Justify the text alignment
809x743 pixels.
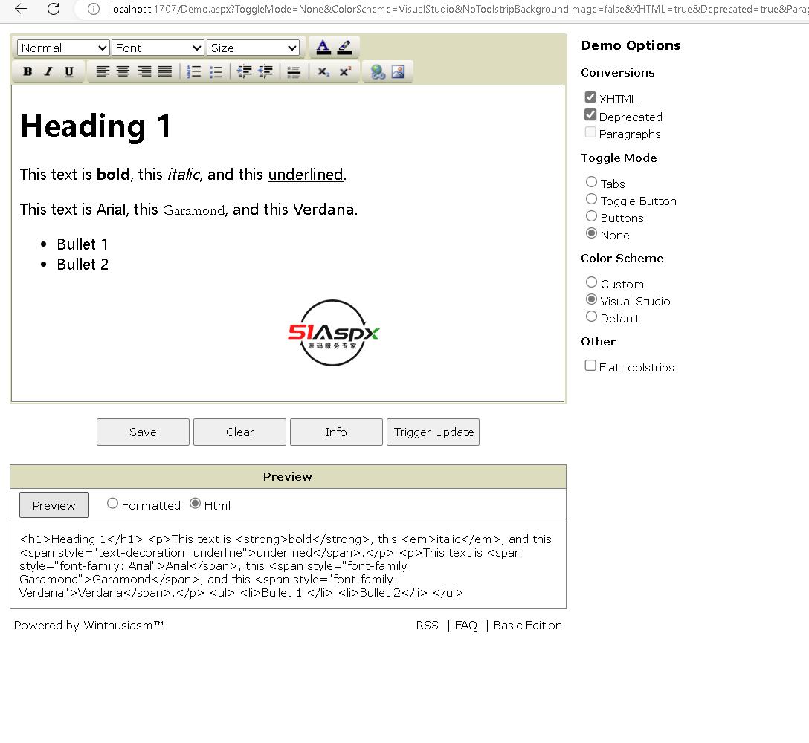coord(165,71)
